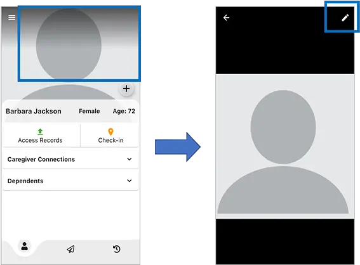Tap the orange location pin icon
This screenshot has width=360, height=265.
[110, 132]
